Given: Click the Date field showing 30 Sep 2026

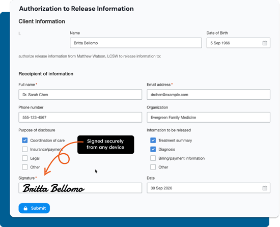Looking at the screenshot, I should [208, 188].
